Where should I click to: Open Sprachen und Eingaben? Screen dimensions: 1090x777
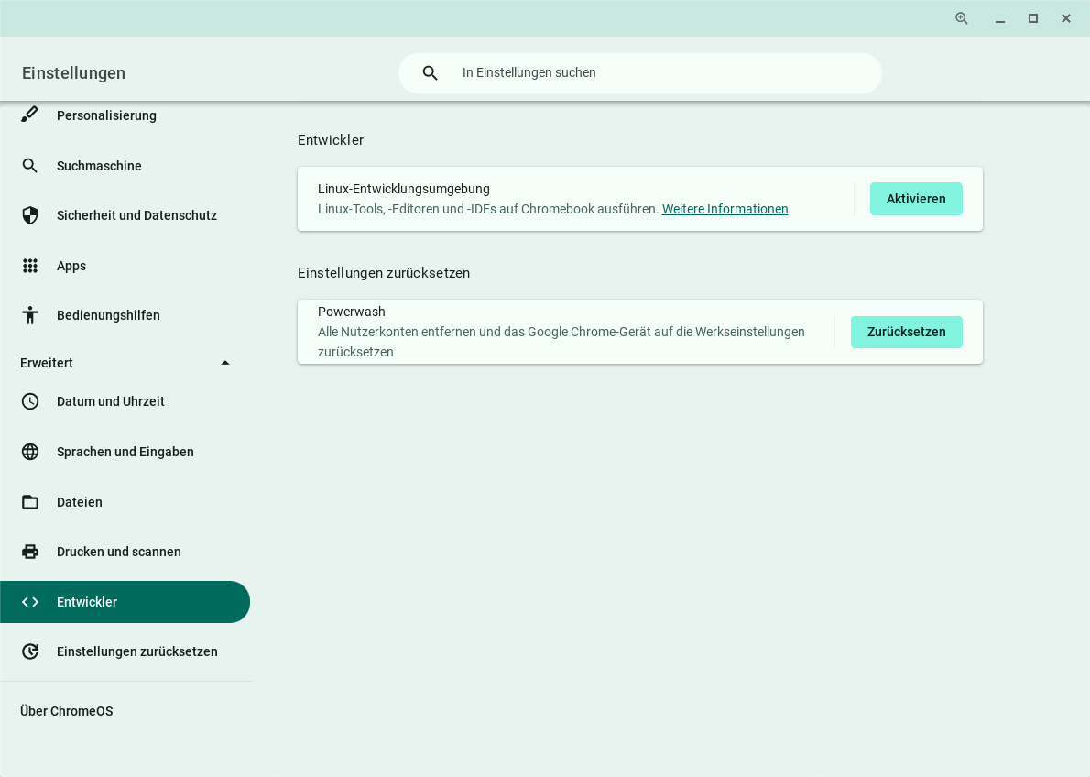tap(125, 452)
